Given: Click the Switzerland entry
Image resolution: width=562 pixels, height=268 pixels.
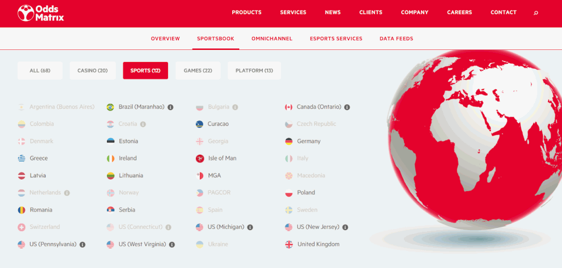Looking at the screenshot, I should point(39,227).
